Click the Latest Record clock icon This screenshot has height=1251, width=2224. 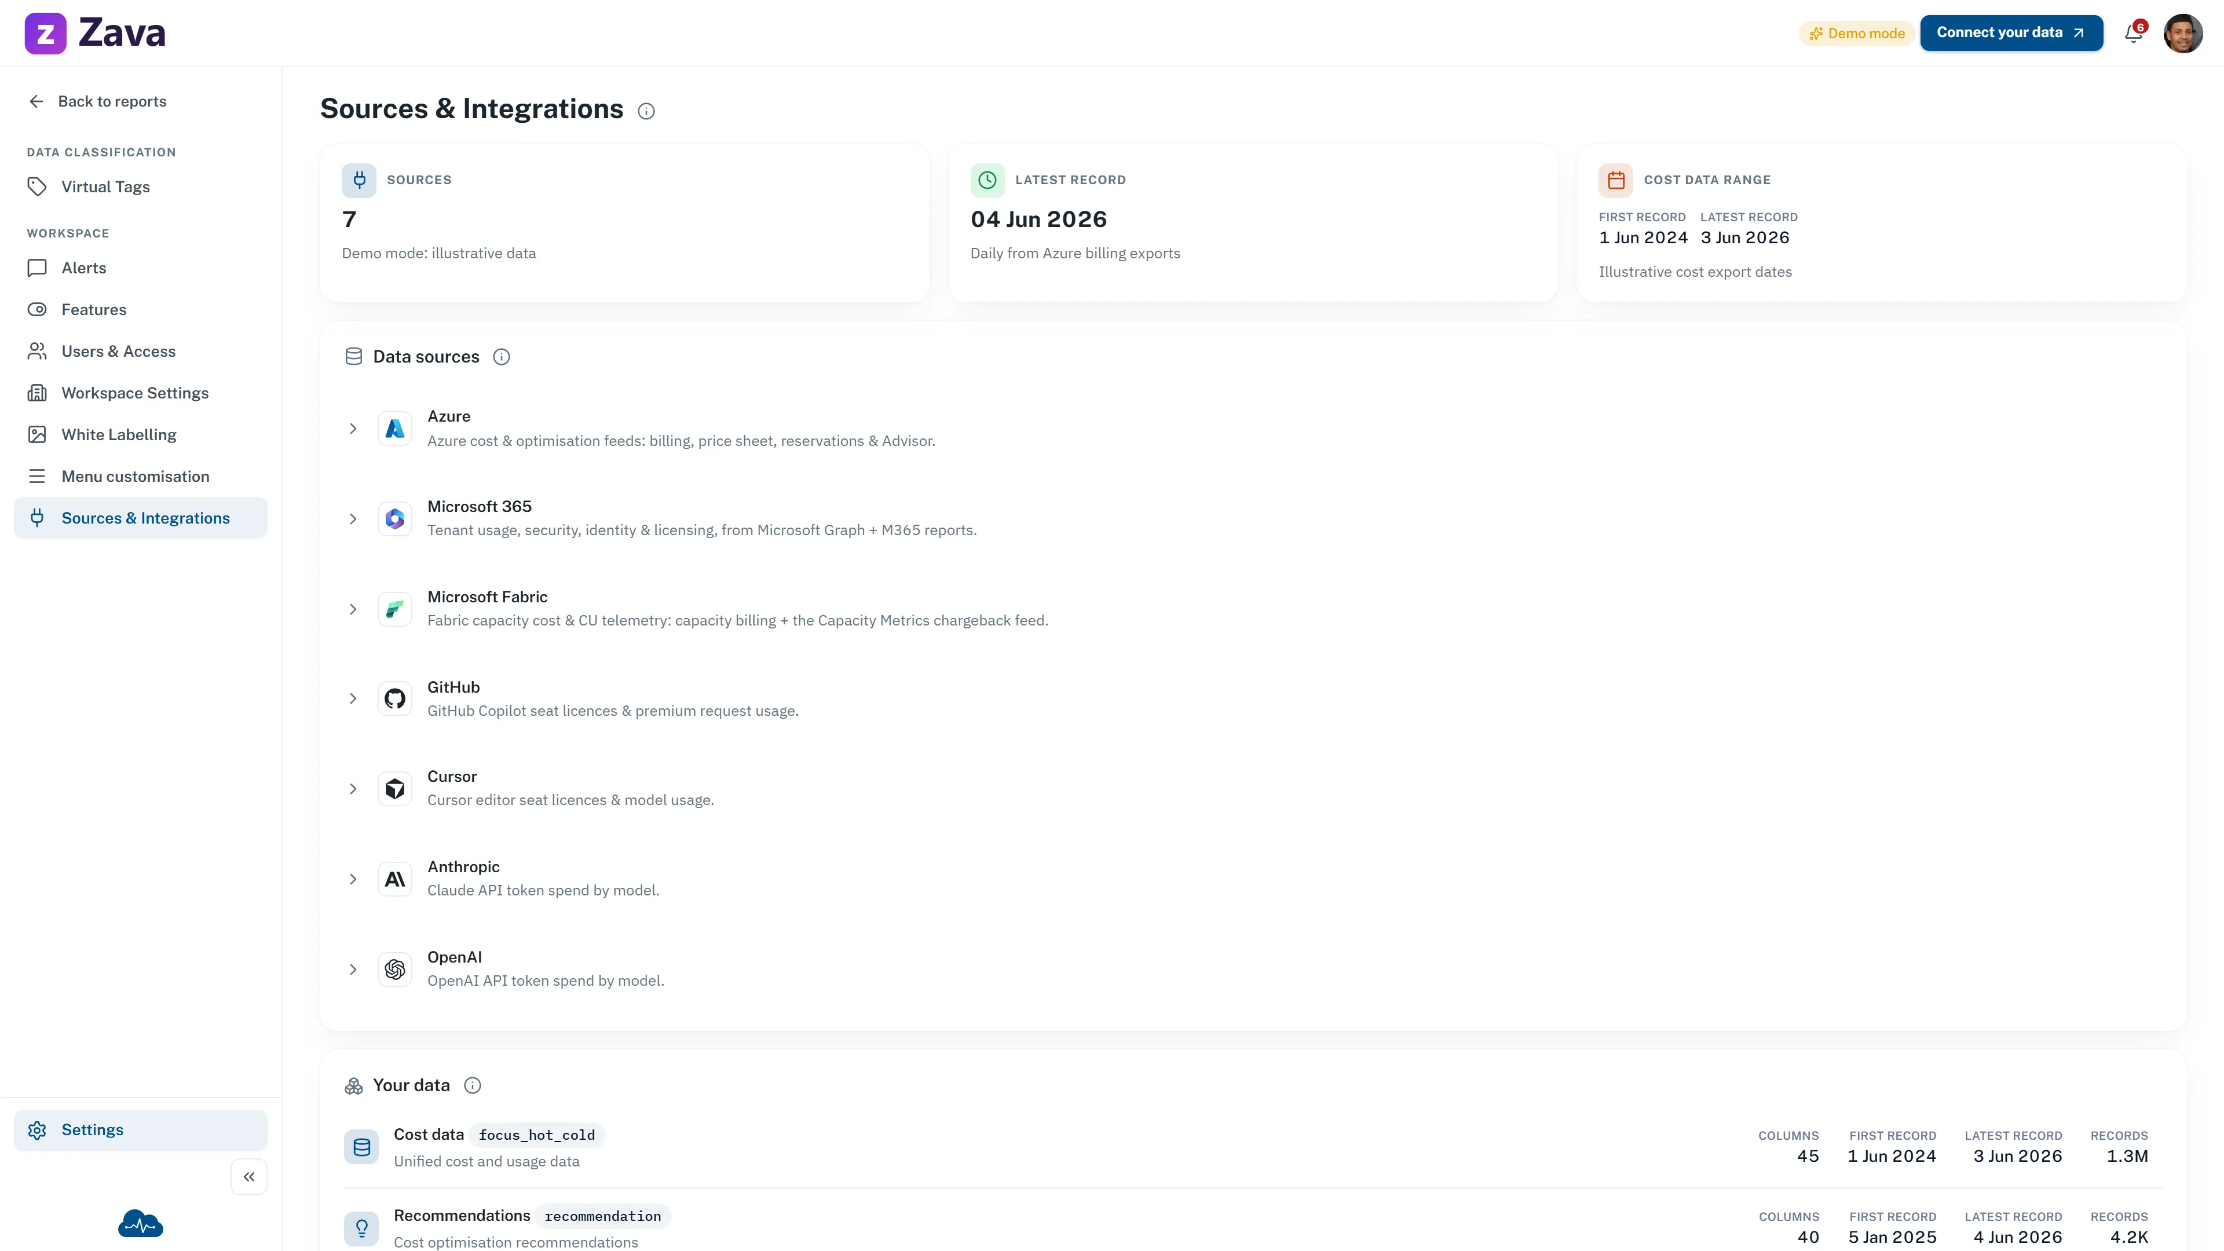987,180
